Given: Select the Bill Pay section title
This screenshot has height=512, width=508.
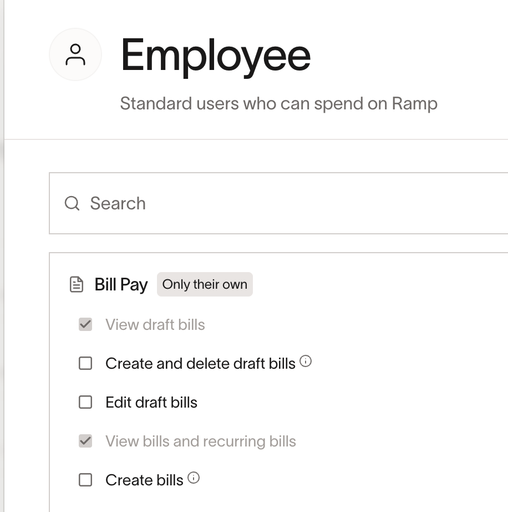Looking at the screenshot, I should (121, 284).
